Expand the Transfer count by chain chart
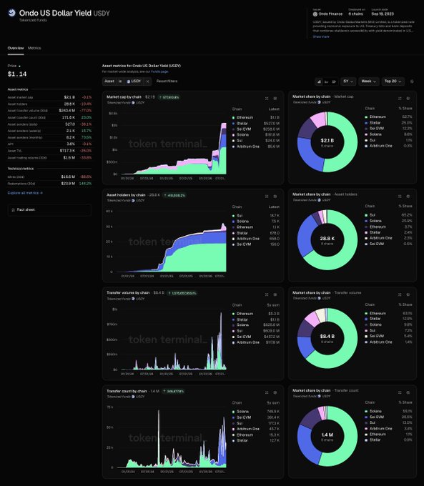Screen dimensions: 424x486 tap(267, 392)
